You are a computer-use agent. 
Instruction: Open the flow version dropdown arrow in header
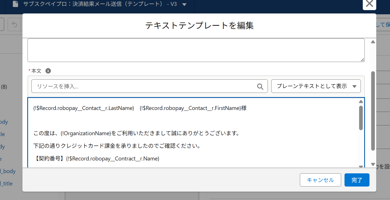[x=184, y=4]
